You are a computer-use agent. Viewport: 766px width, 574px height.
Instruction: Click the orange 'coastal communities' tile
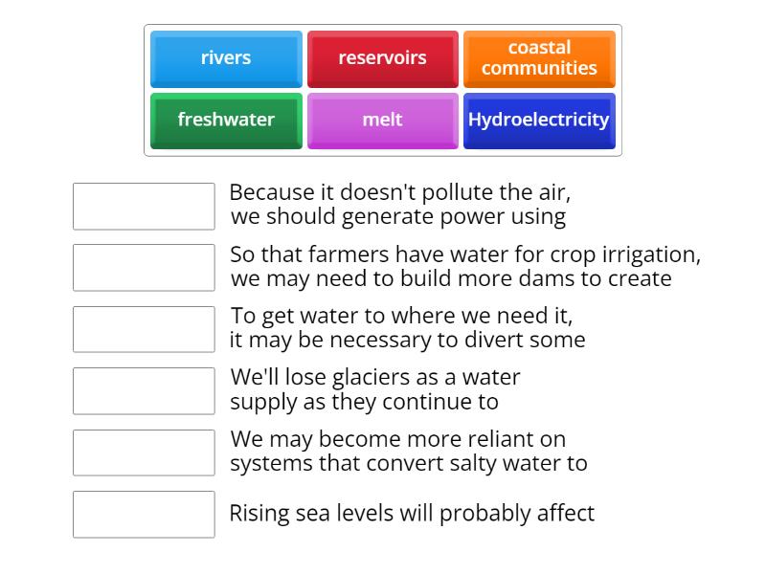tap(539, 58)
